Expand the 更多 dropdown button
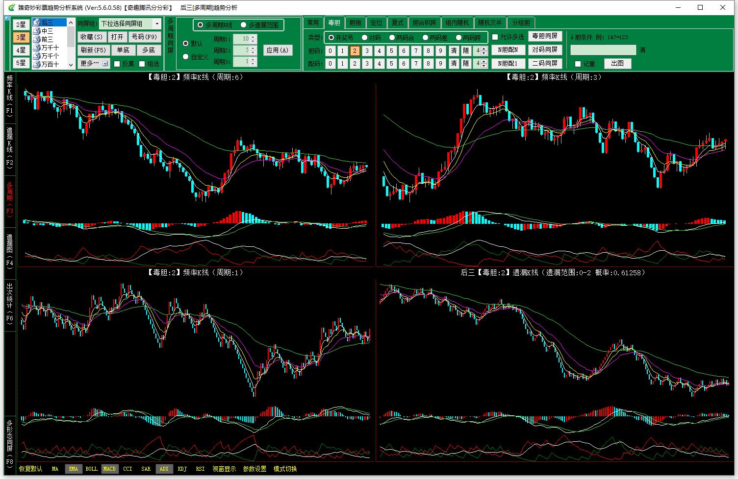The width and height of the screenshot is (738, 479). click(x=105, y=63)
